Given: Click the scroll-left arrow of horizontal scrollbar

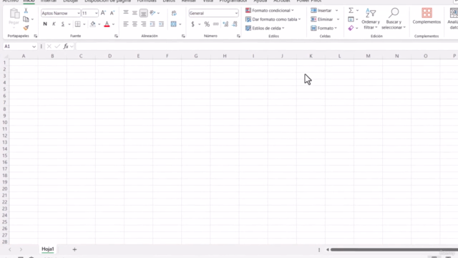Looking at the screenshot, I should (x=328, y=249).
